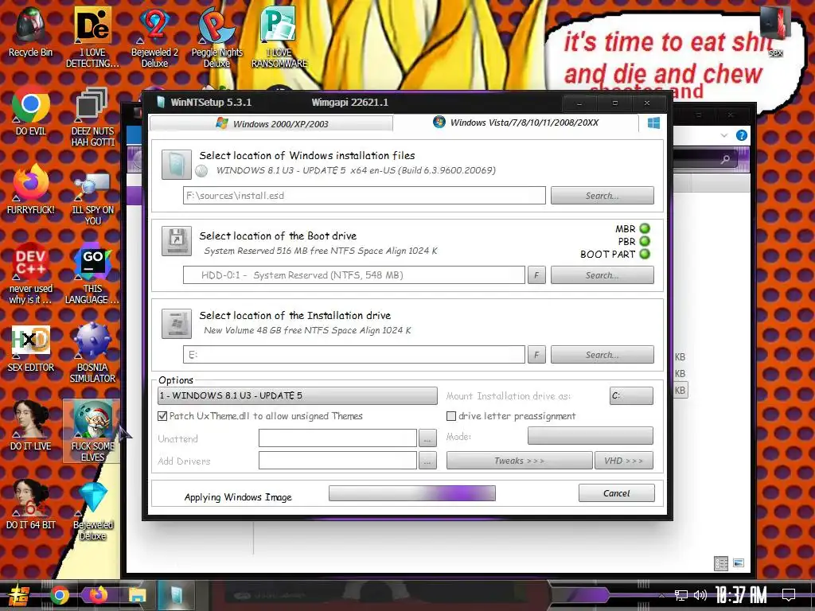Switch to WinNTSetup taskbar button
Image resolution: width=815 pixels, height=611 pixels.
pos(176,595)
